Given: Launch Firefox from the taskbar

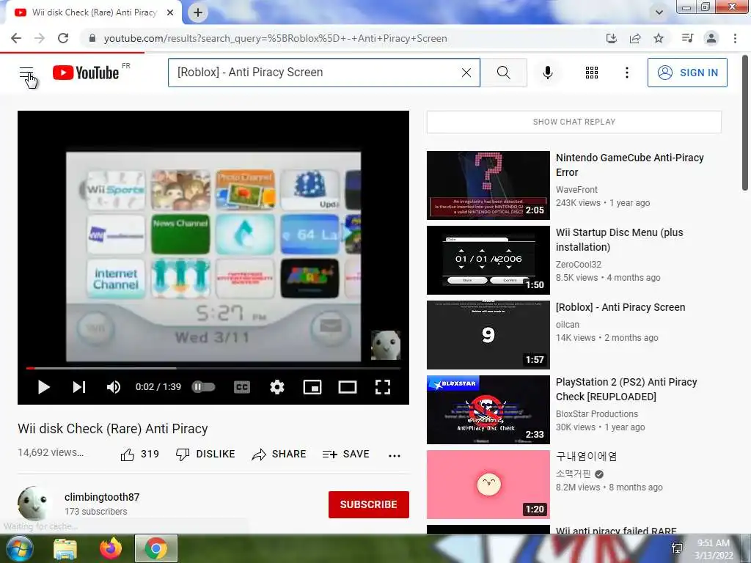Looking at the screenshot, I should tap(111, 548).
